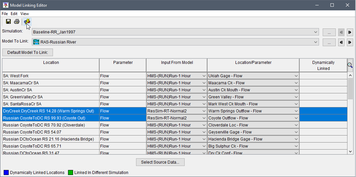Open the Geyserville Gage - Flow dropdown
The image size is (356, 177).
[x=253, y=132]
